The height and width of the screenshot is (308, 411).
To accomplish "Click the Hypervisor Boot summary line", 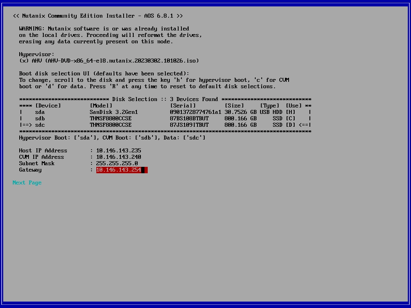I will [x=112, y=138].
